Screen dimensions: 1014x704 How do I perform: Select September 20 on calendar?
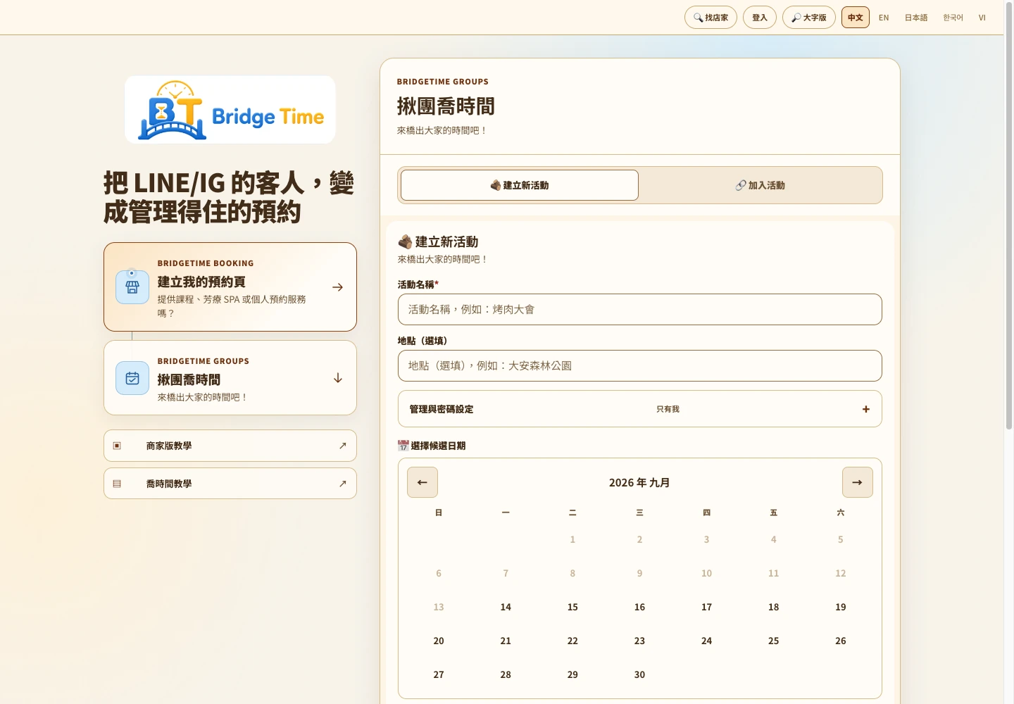coord(439,641)
